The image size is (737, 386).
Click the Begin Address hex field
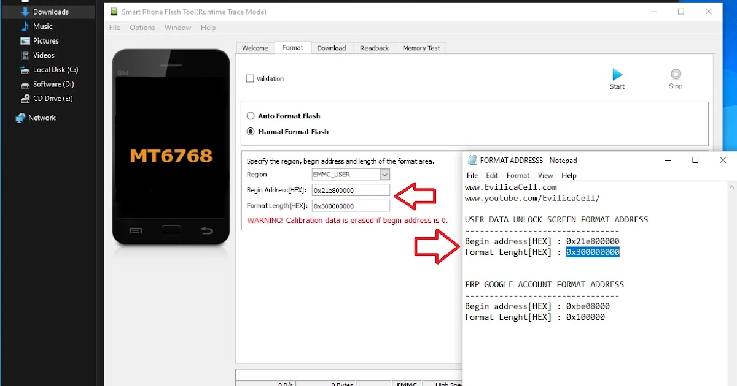click(351, 191)
